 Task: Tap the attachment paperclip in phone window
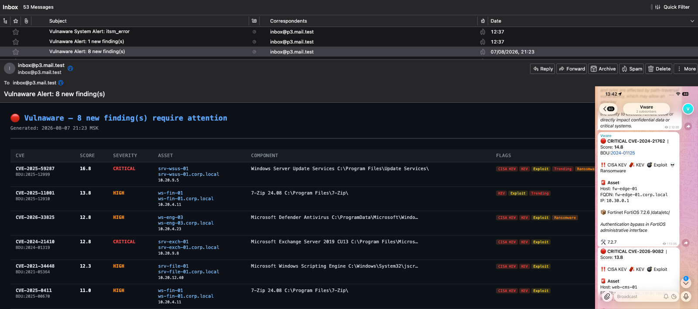point(607,296)
